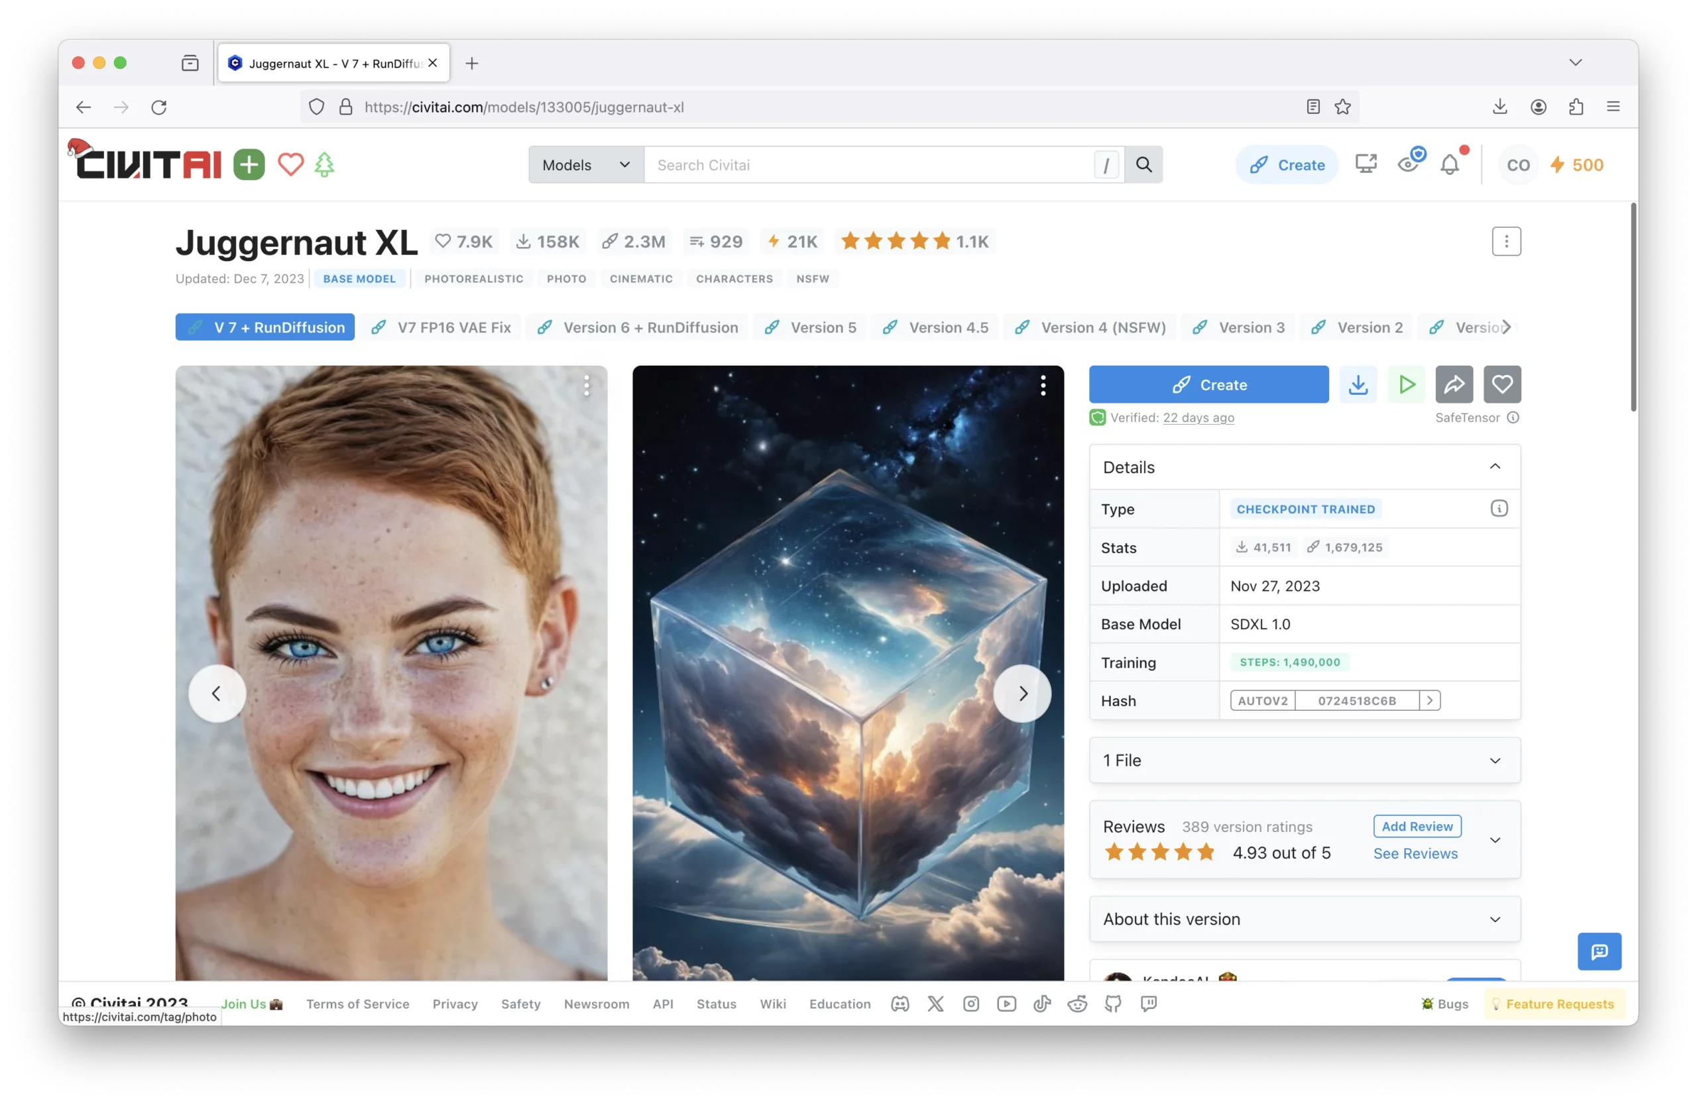Select Version 5 tab
This screenshot has width=1697, height=1103.
(x=809, y=327)
